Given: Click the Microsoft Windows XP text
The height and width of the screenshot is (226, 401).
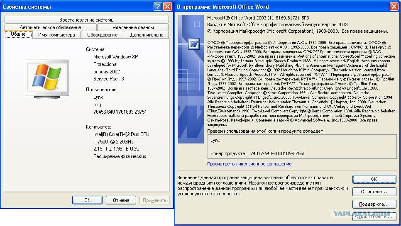Looking at the screenshot, I should [x=115, y=57].
